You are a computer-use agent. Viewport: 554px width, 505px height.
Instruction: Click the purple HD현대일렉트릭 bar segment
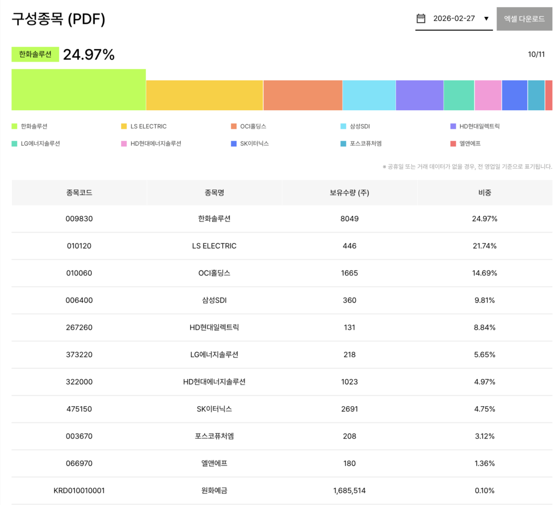tap(419, 96)
